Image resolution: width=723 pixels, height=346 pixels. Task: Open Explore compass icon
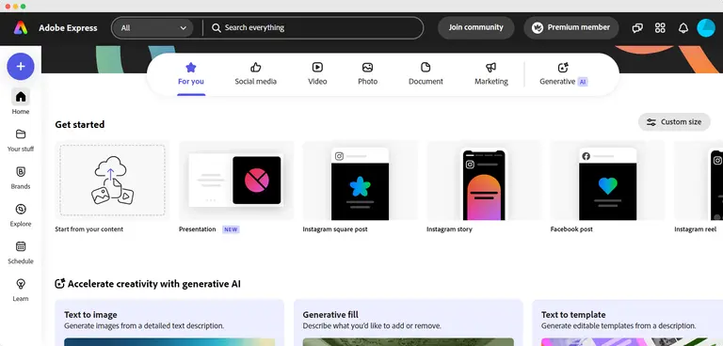point(21,209)
